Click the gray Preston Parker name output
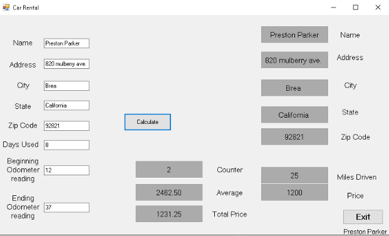Viewport: 389px width, 236px height. pyautogui.click(x=294, y=34)
